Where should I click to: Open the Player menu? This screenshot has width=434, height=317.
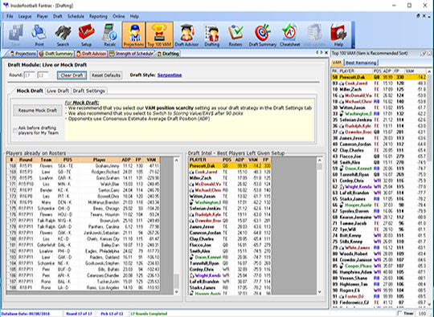point(43,16)
